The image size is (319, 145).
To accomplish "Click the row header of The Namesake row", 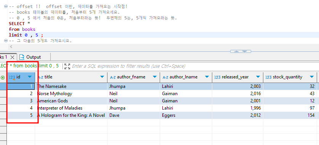I will click(x=3, y=86).
